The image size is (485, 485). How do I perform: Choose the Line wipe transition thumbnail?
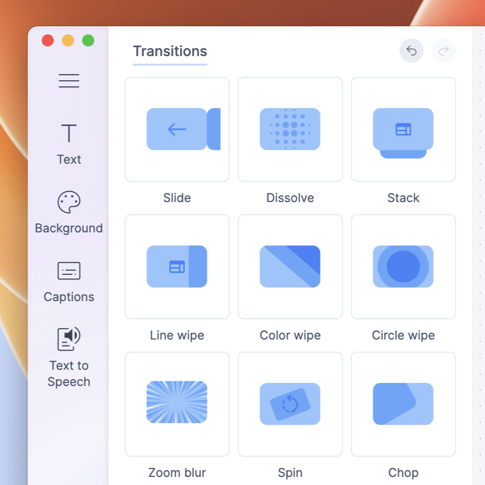point(177,267)
